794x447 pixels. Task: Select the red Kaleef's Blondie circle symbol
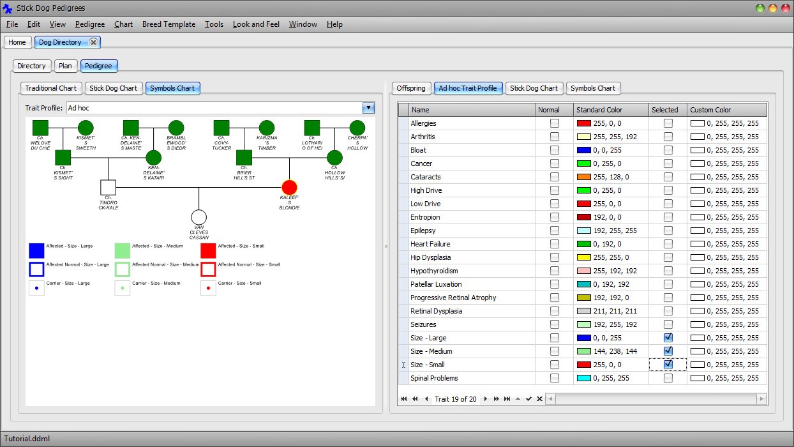(290, 187)
